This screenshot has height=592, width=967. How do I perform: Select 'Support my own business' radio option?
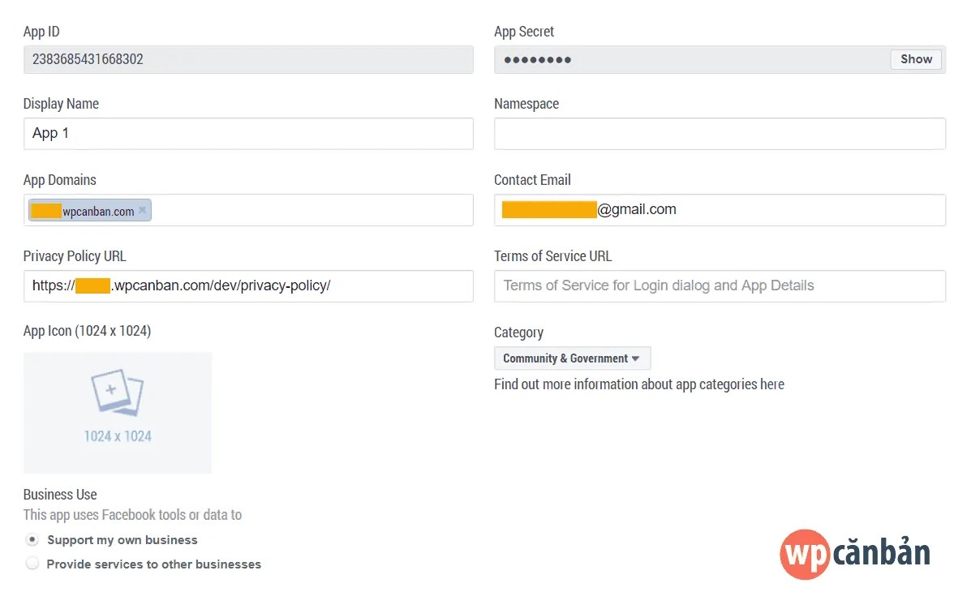(32, 539)
